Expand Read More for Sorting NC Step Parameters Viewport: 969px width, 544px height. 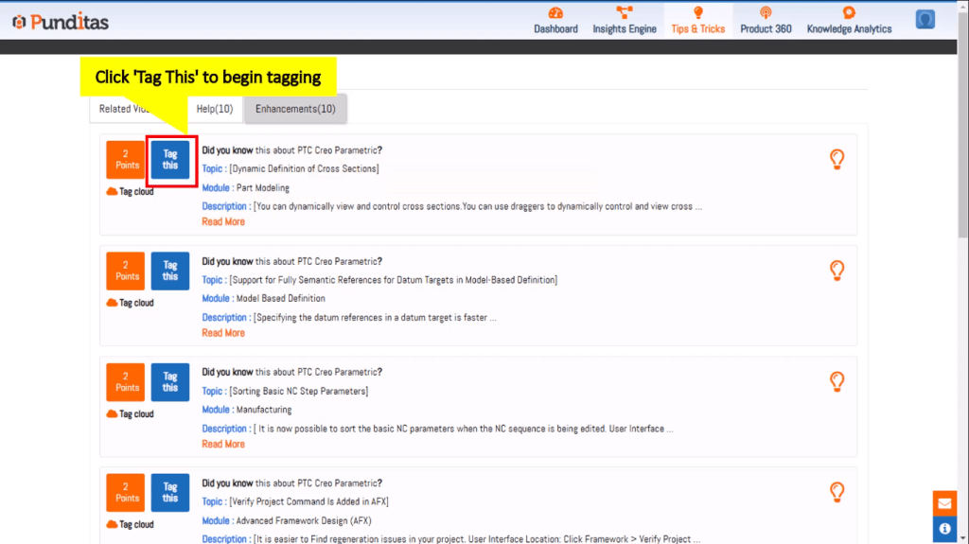point(223,444)
